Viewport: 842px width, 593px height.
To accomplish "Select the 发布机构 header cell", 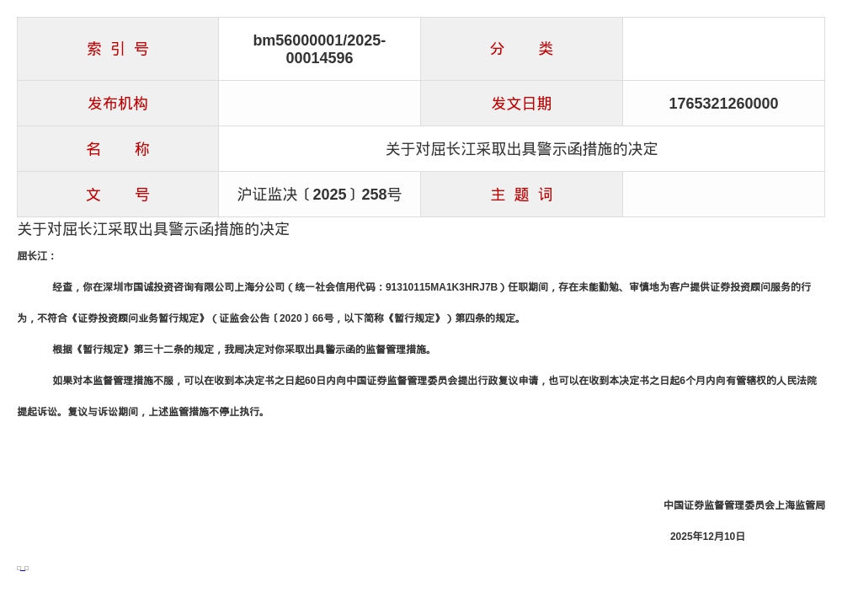I will click(117, 103).
